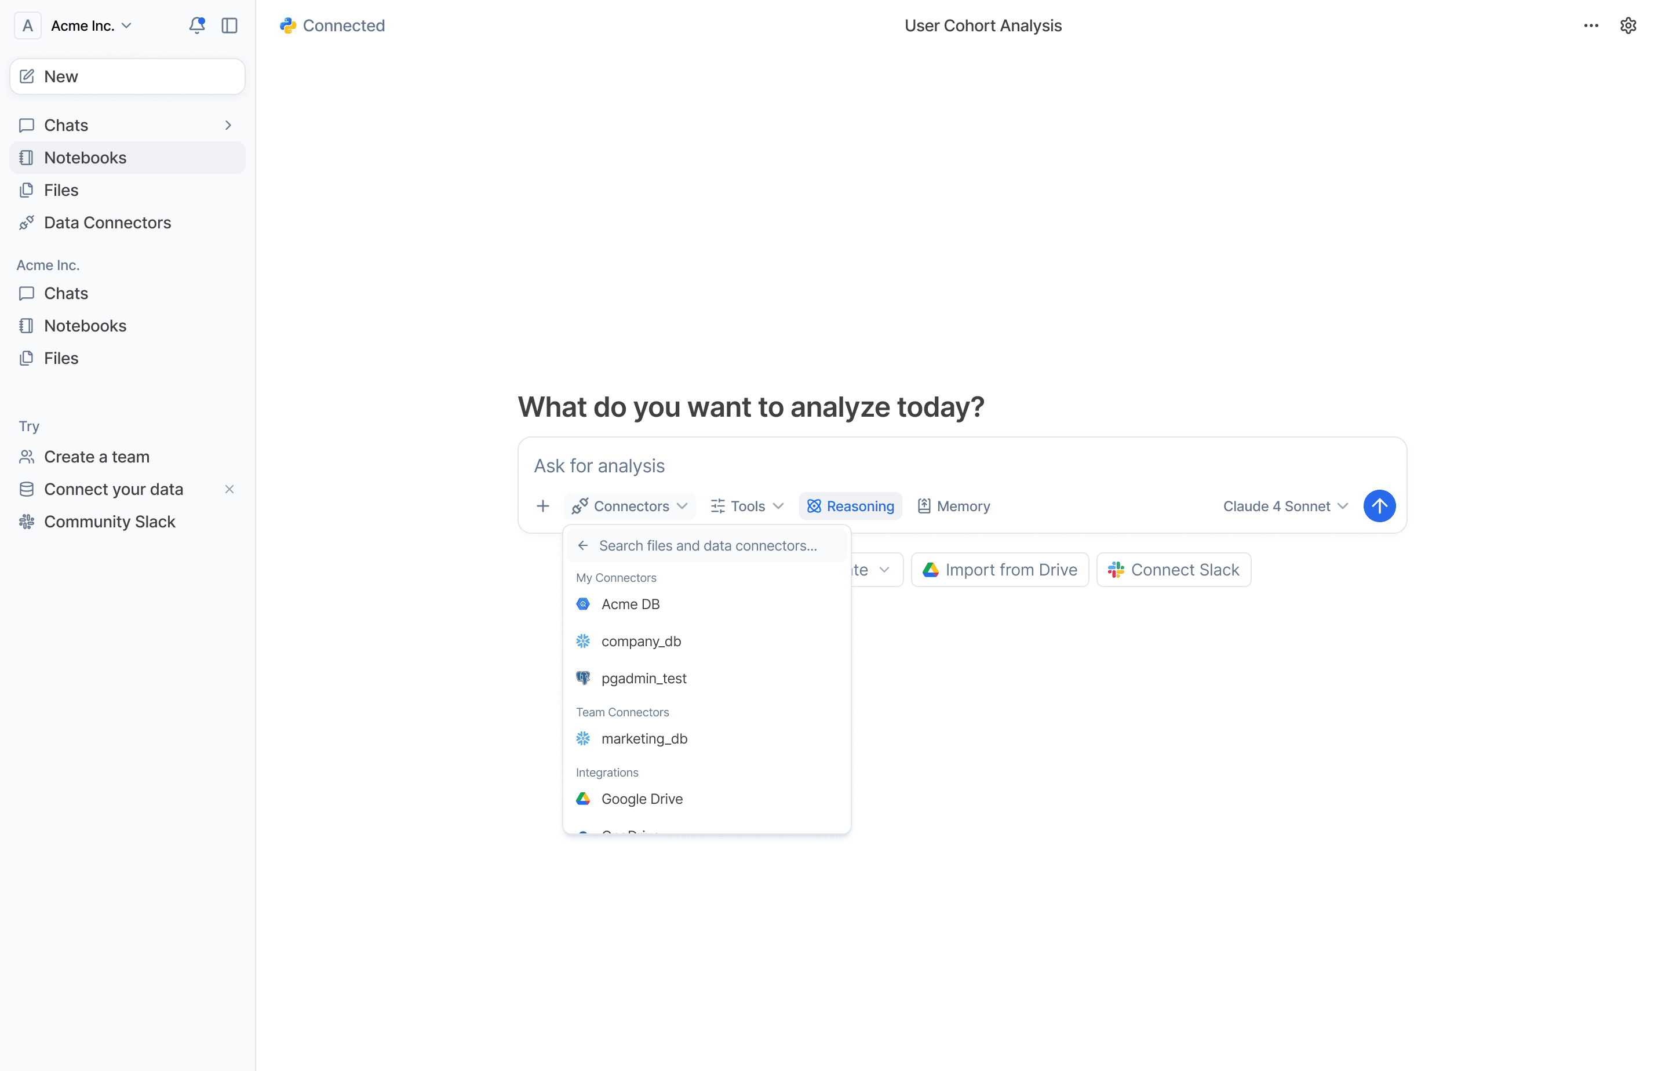Screen dimensions: 1669x1071
Task: Select the Acme DB connector
Action: point(630,604)
